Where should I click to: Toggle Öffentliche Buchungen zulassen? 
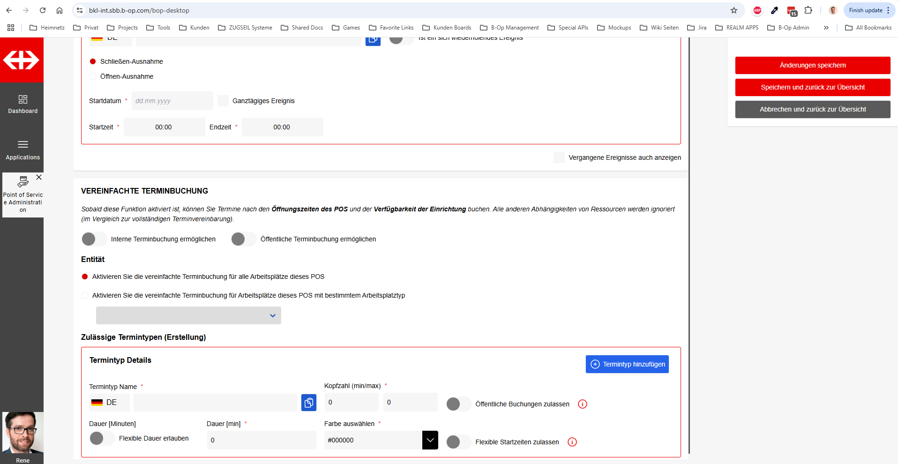pos(459,404)
